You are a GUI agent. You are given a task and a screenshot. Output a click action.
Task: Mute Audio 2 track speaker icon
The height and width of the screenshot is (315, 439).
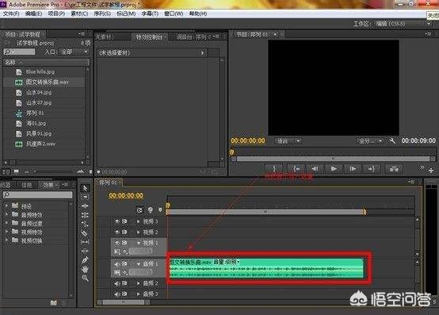(x=117, y=283)
